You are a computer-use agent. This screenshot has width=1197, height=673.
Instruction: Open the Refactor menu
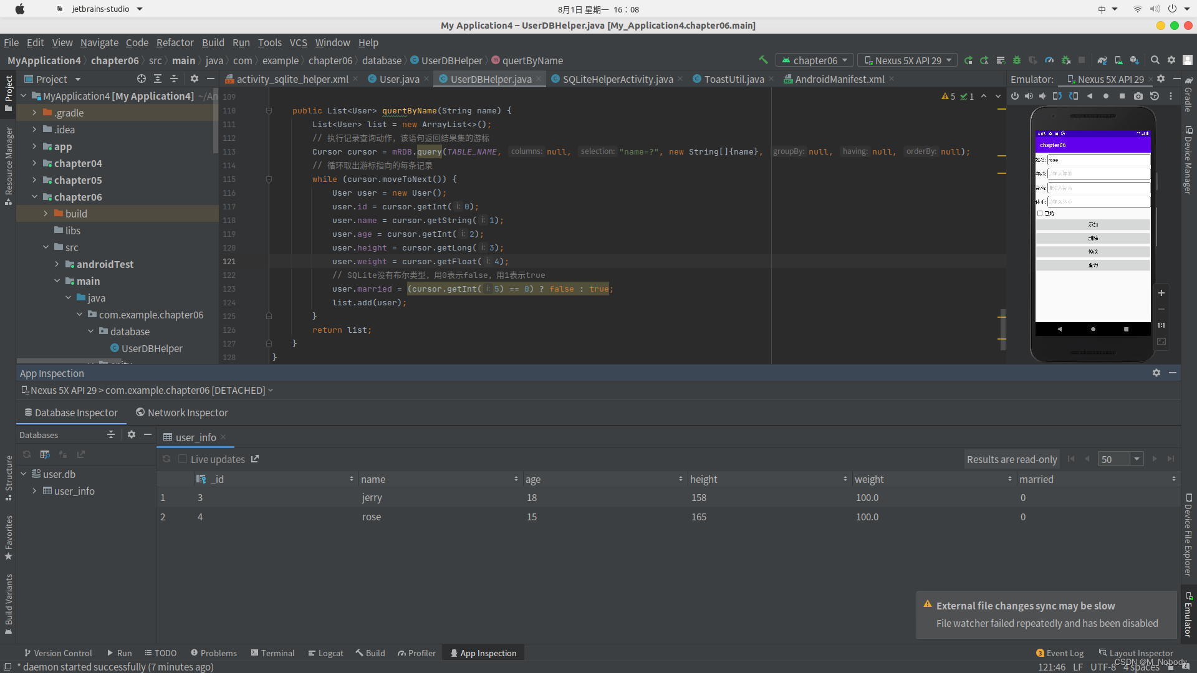click(175, 42)
